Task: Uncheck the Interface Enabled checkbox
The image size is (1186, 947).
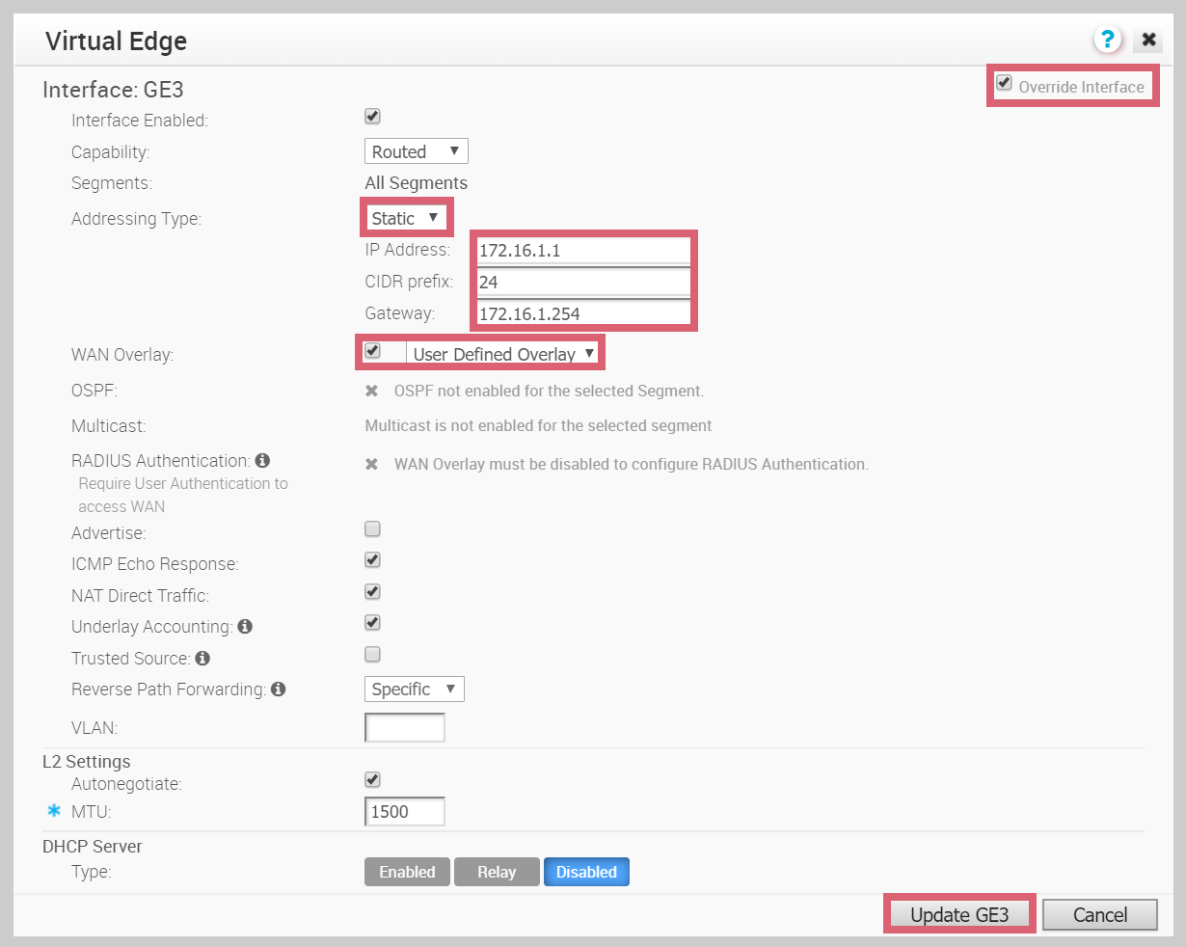Action: pyautogui.click(x=372, y=117)
